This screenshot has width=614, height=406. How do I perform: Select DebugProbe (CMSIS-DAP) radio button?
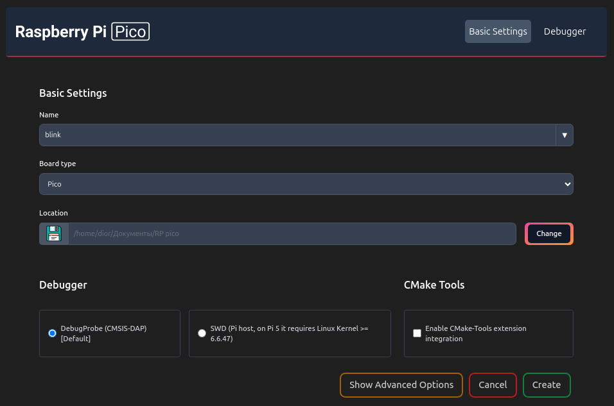click(52, 334)
